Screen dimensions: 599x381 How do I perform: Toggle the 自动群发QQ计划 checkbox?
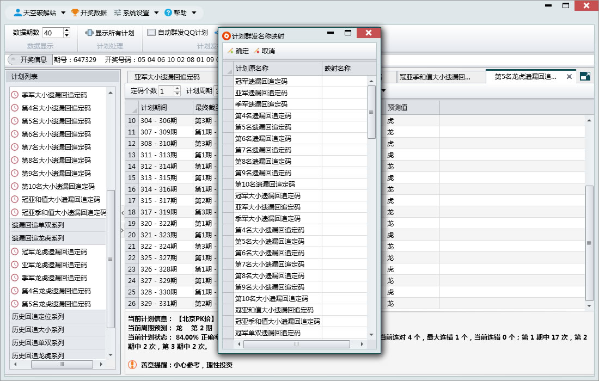[151, 33]
